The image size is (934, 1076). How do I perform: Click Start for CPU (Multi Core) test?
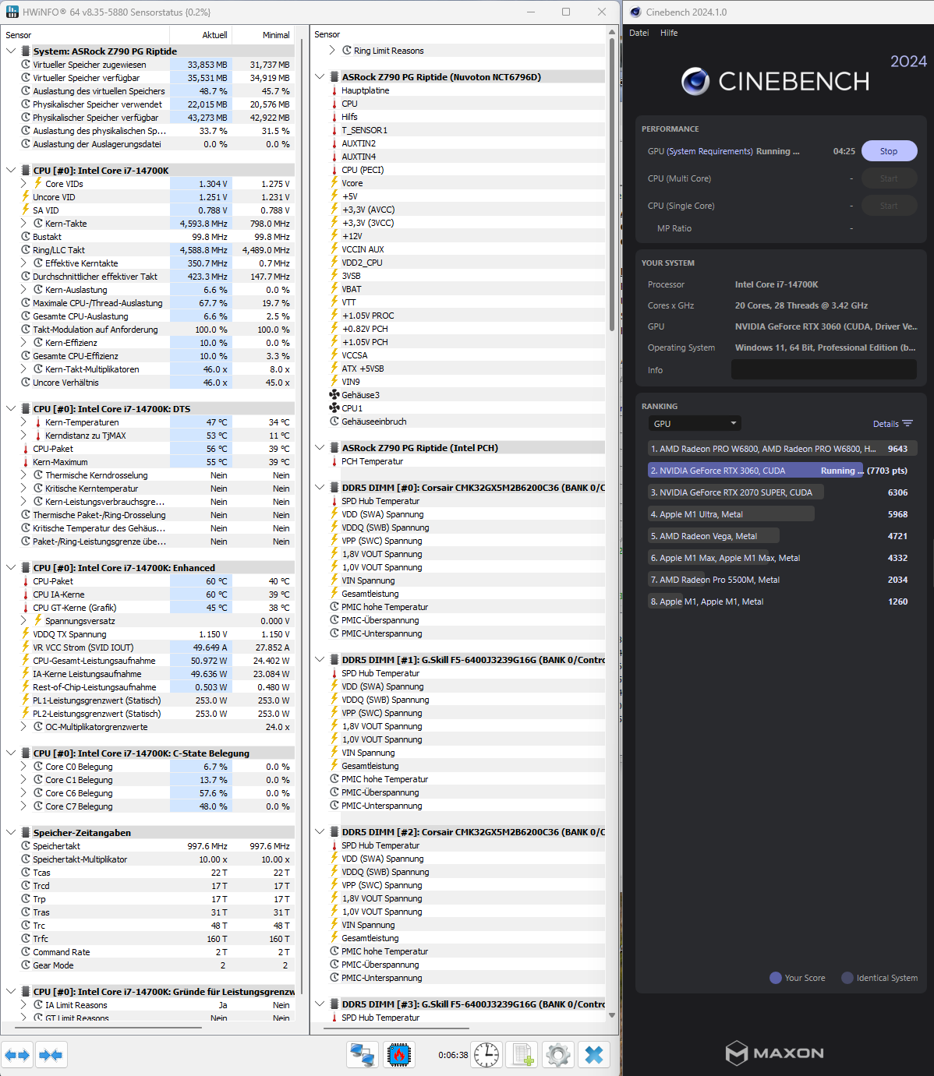point(889,178)
